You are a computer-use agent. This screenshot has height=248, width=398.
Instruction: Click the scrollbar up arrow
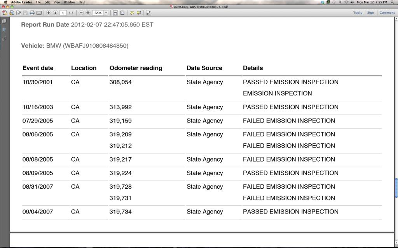coord(396,19)
